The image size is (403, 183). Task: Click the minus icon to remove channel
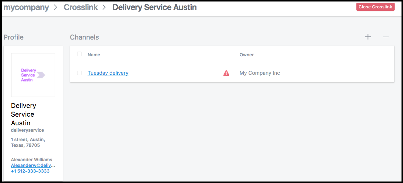point(386,37)
